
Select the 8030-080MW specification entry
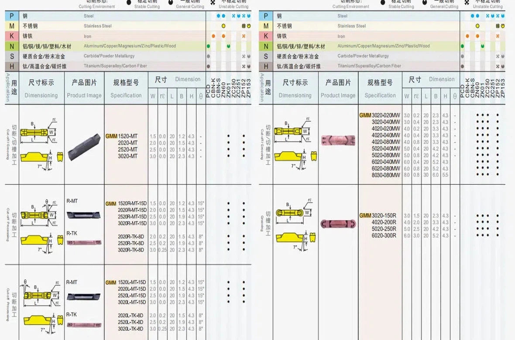(385, 175)
